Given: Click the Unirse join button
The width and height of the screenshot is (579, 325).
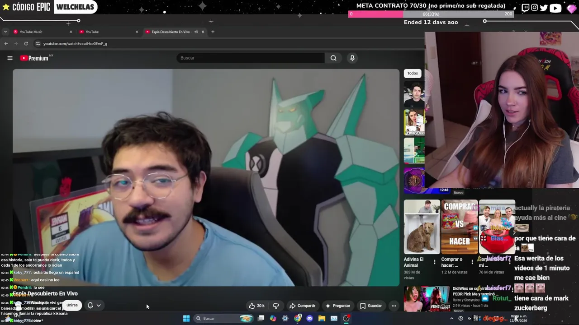Looking at the screenshot, I should 72,305.
